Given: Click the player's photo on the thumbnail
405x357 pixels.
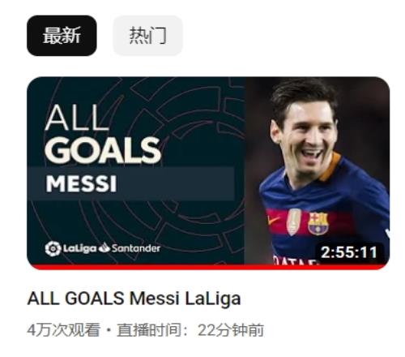Looking at the screenshot, I should [x=318, y=171].
